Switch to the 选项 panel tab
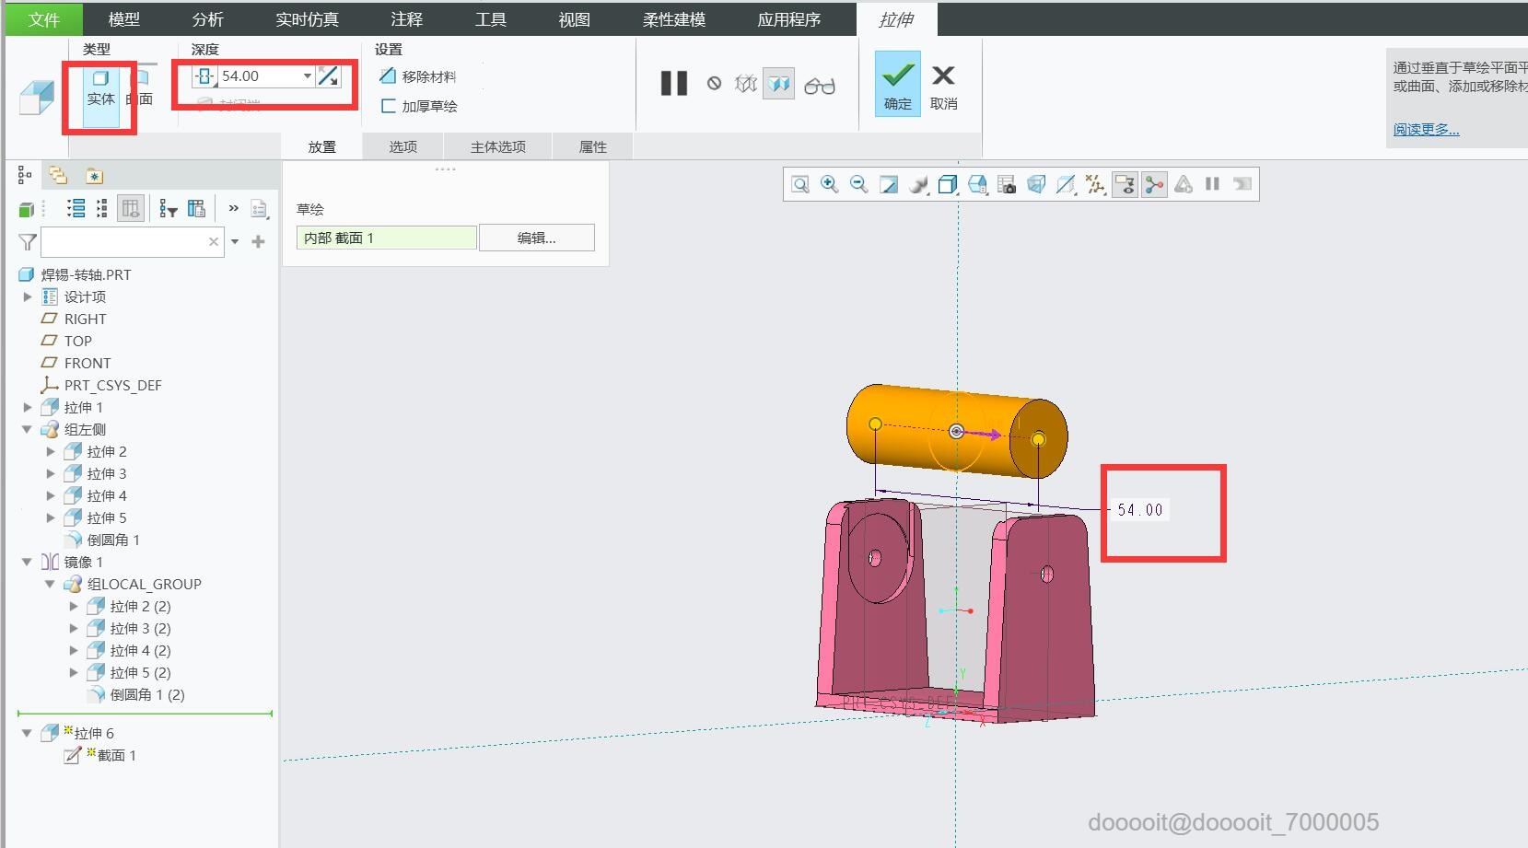This screenshot has width=1528, height=848. coord(402,146)
